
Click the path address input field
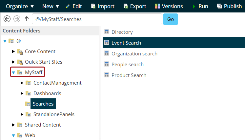click(x=97, y=19)
